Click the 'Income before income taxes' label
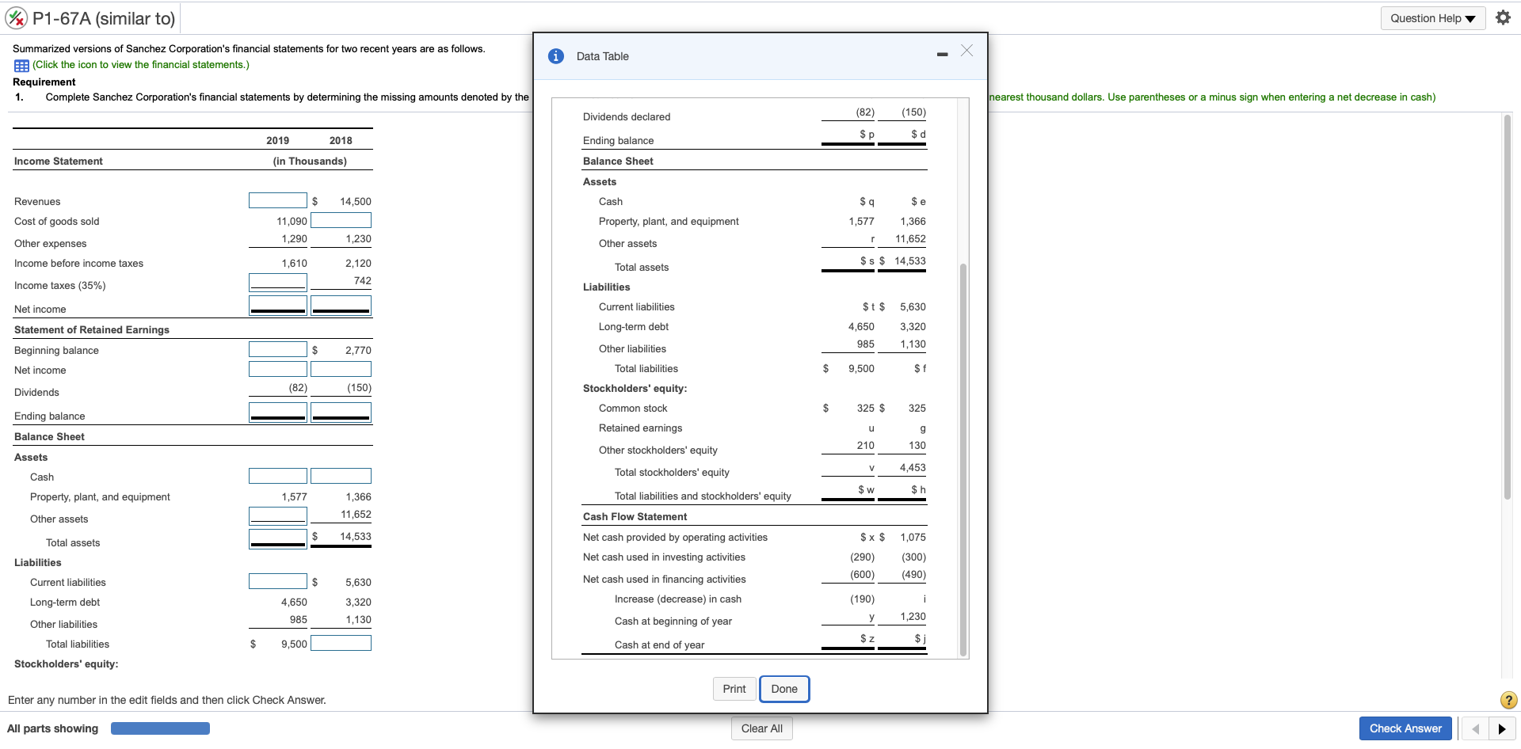This screenshot has width=1521, height=749. coord(78,264)
